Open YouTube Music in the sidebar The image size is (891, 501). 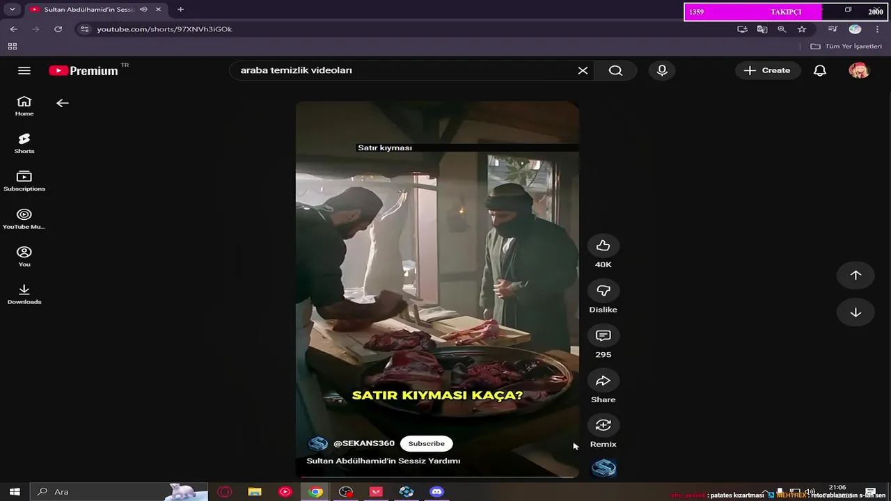pyautogui.click(x=24, y=218)
